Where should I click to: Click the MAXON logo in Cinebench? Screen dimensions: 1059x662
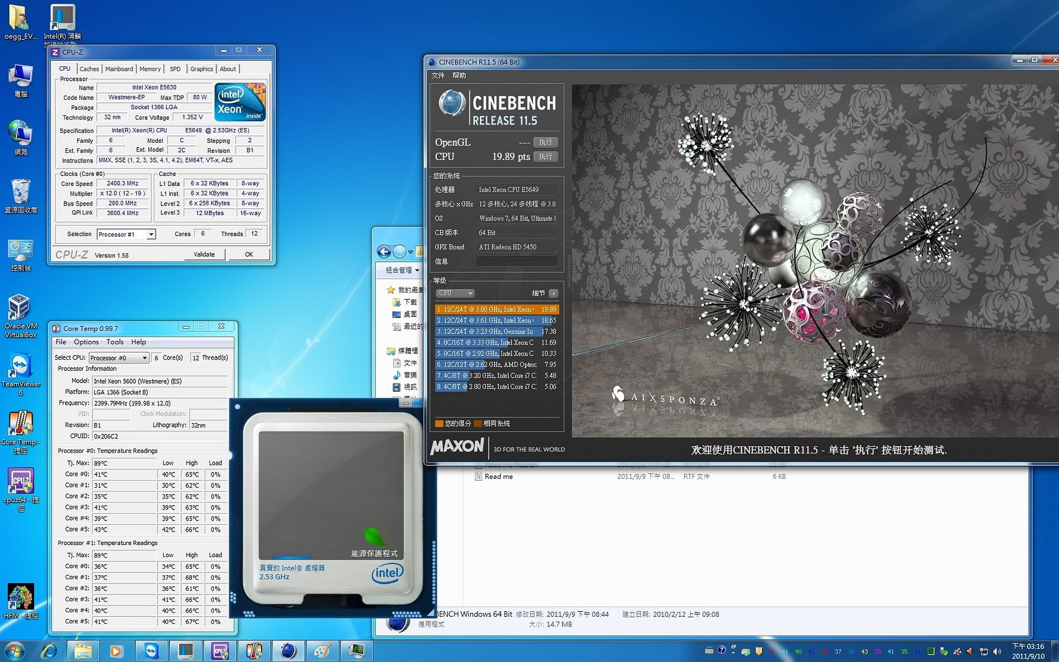coord(457,447)
